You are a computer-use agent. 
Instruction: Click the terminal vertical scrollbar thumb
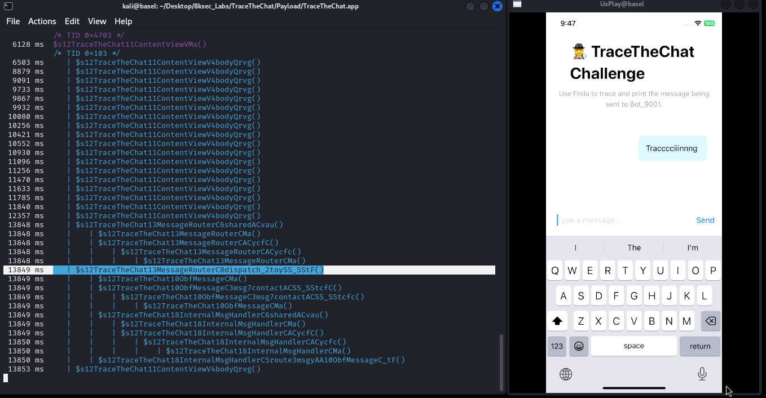[x=501, y=363]
